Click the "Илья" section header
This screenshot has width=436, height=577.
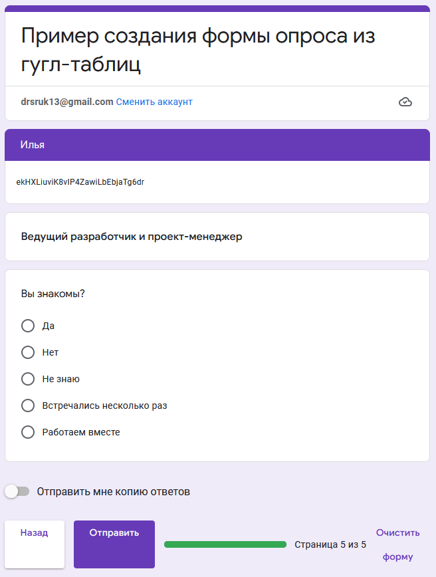[x=217, y=145]
